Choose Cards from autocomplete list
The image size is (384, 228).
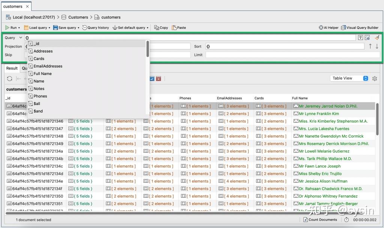pyautogui.click(x=86, y=58)
